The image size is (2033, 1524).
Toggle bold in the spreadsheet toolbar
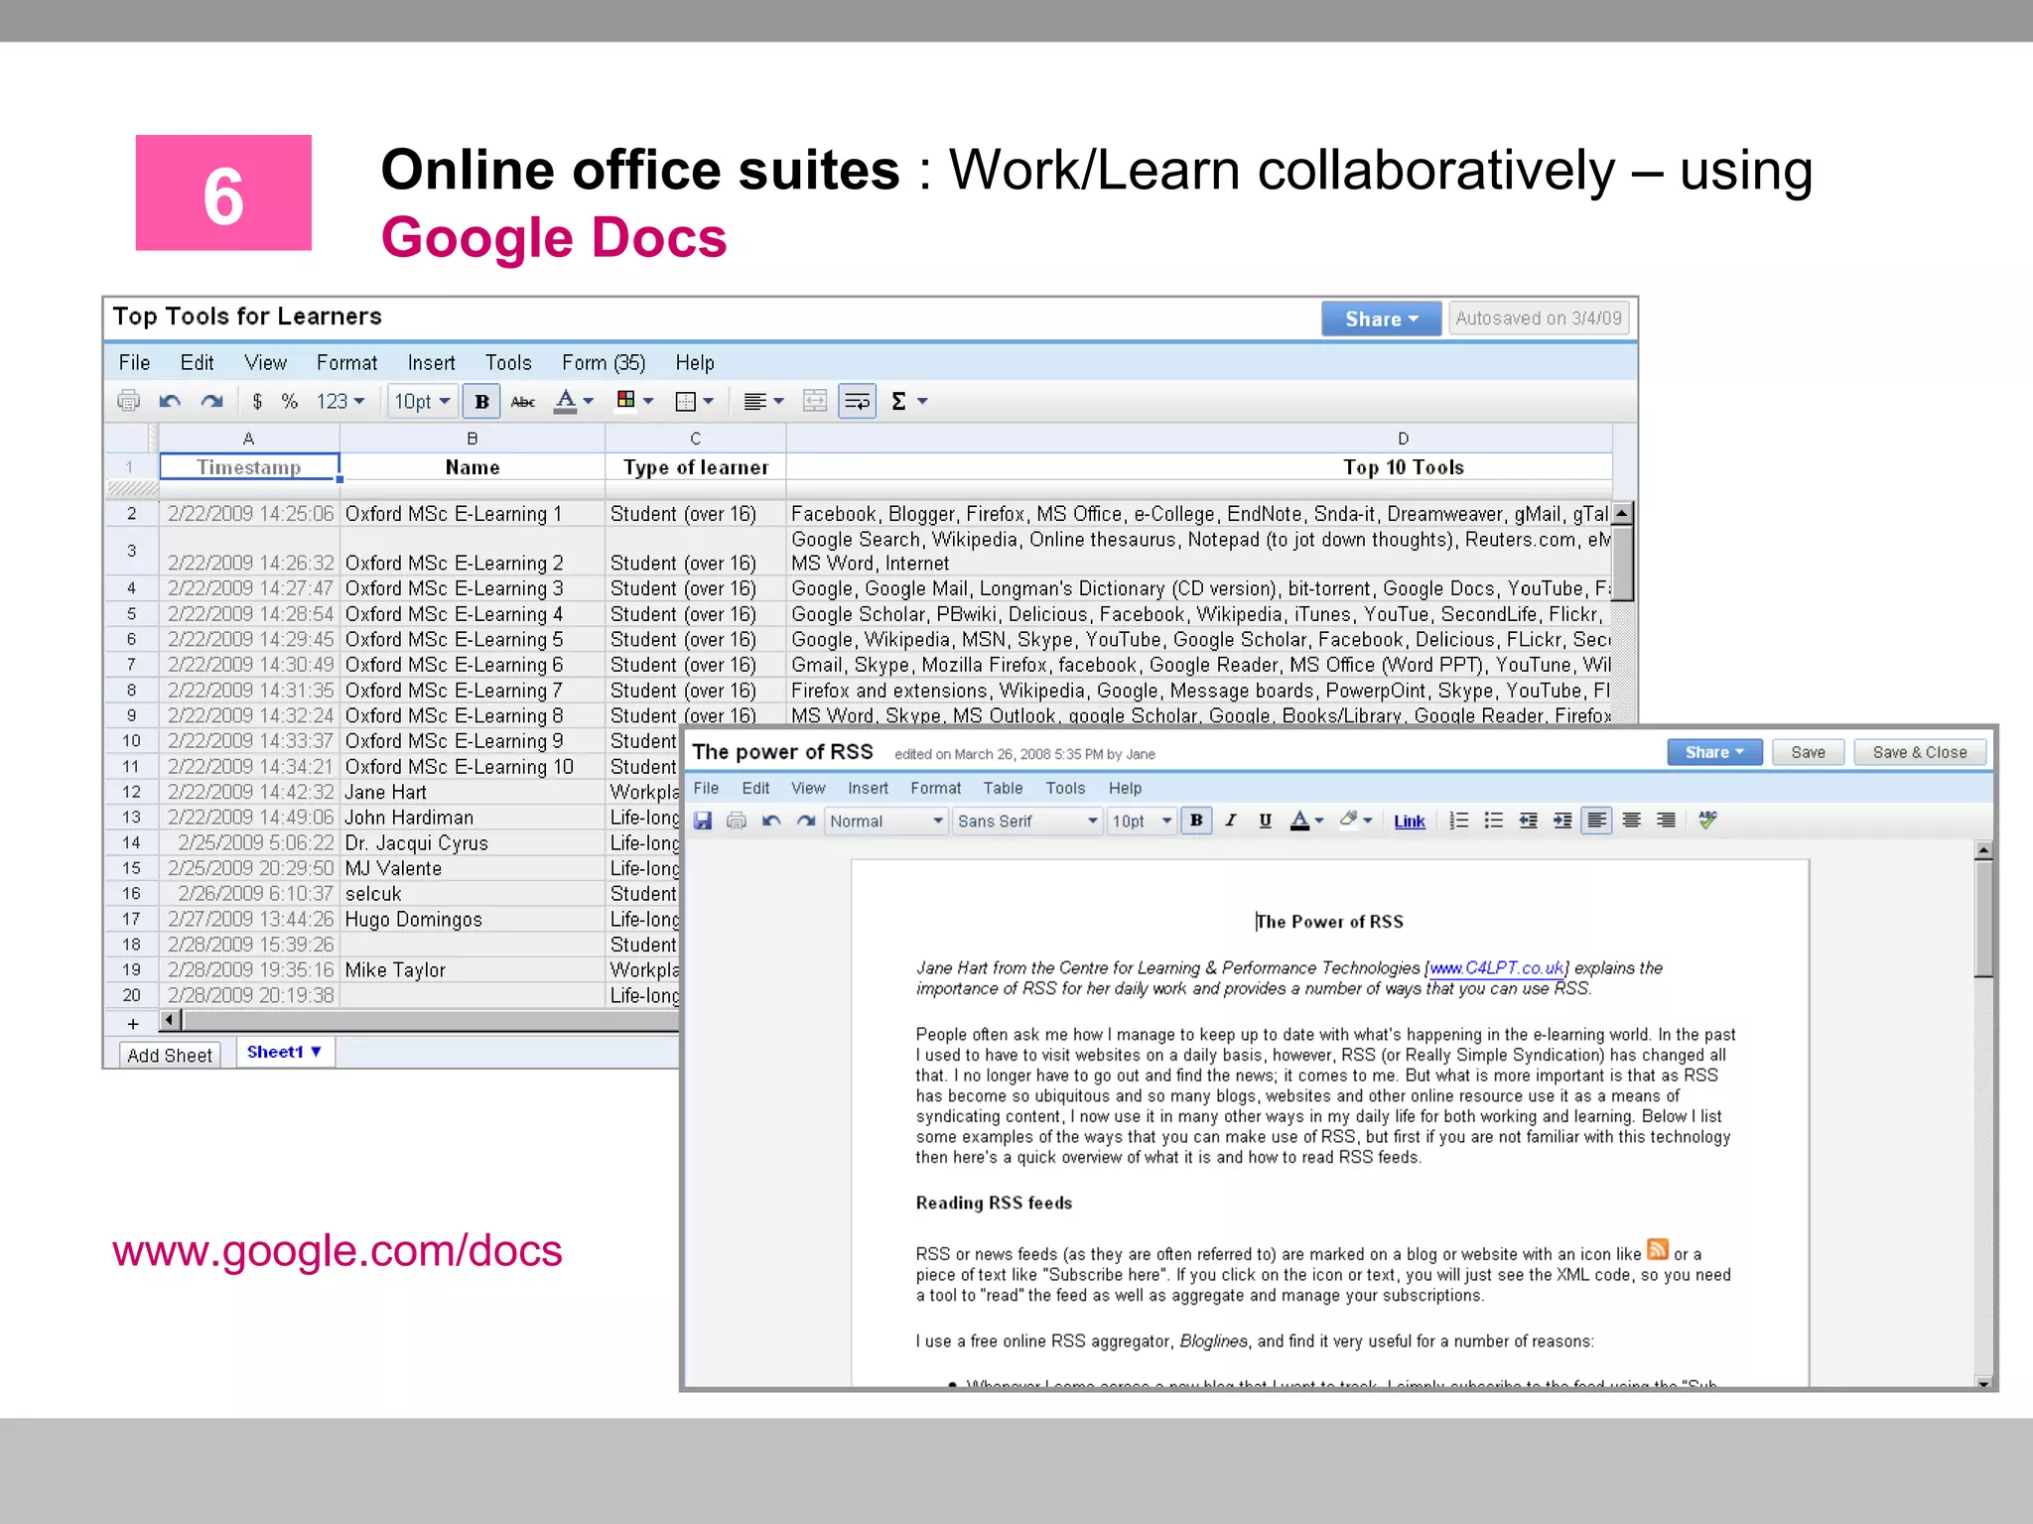(x=481, y=401)
